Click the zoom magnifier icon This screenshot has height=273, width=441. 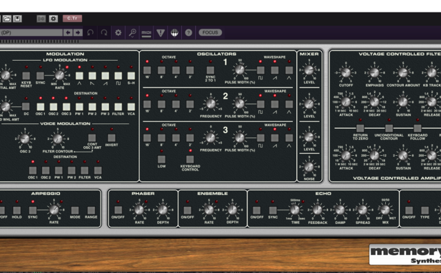tap(132, 32)
